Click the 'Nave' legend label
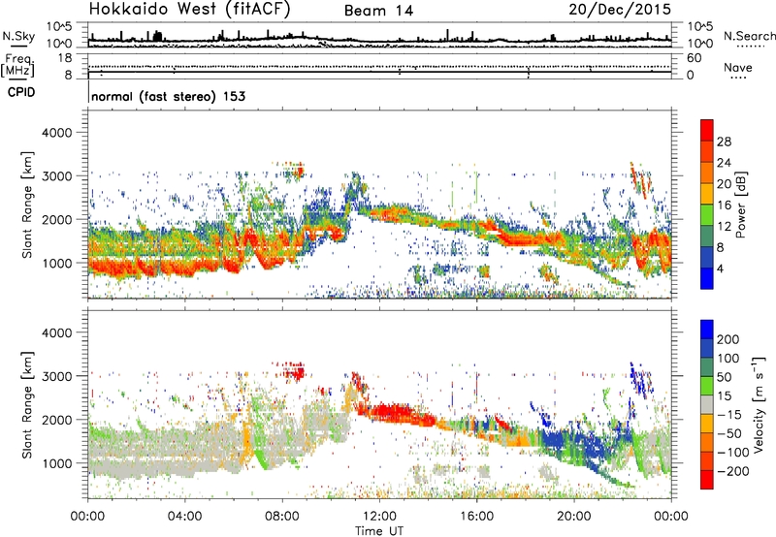Screen dimensions: 776x537 click(x=737, y=67)
